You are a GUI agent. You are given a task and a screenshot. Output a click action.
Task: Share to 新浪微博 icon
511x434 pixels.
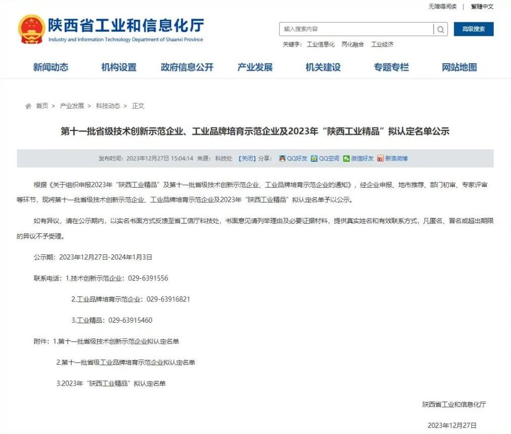click(380, 158)
